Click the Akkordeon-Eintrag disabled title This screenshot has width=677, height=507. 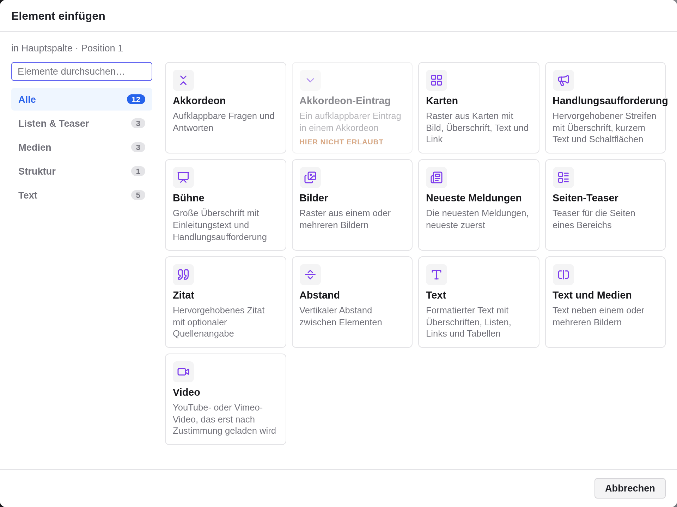345,101
